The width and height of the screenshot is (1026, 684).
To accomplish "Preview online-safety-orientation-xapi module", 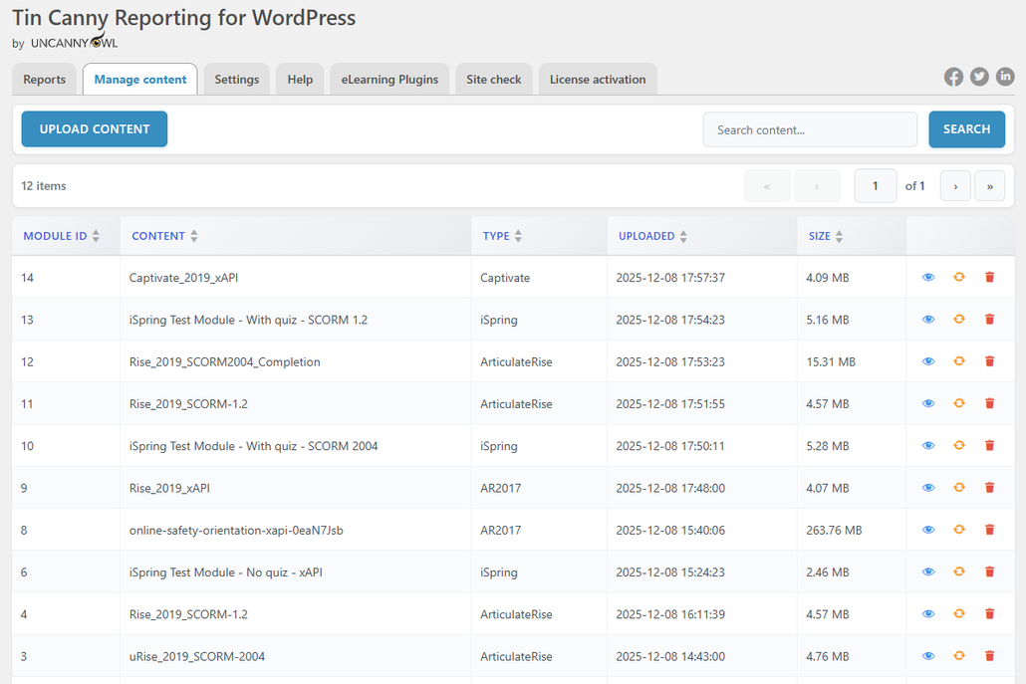I will click(x=928, y=530).
